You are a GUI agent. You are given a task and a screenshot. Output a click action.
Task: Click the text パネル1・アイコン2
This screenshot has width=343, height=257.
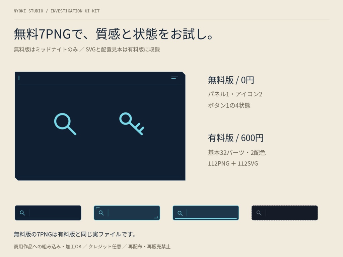pyautogui.click(x=235, y=94)
